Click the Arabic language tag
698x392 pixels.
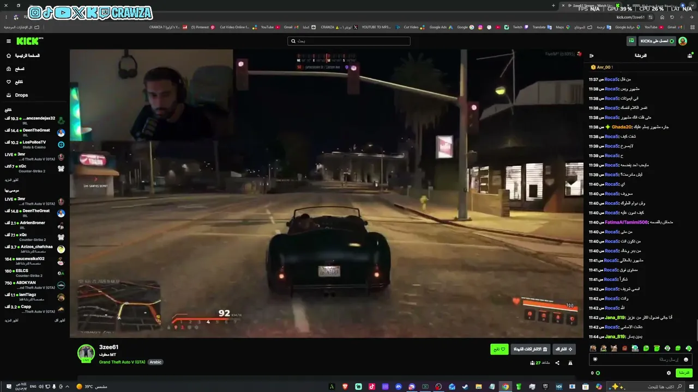pyautogui.click(x=155, y=362)
